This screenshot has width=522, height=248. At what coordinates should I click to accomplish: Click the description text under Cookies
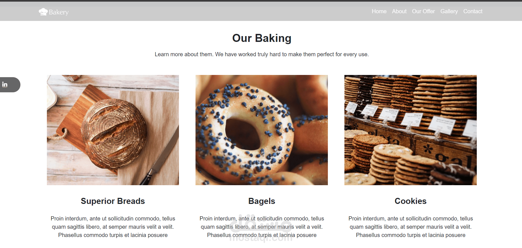(411, 227)
